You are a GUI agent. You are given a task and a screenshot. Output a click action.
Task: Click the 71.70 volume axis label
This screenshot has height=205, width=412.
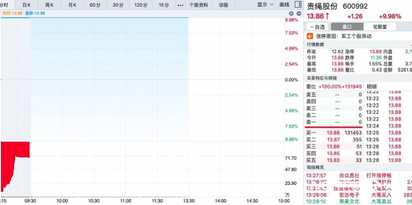pos(291,158)
